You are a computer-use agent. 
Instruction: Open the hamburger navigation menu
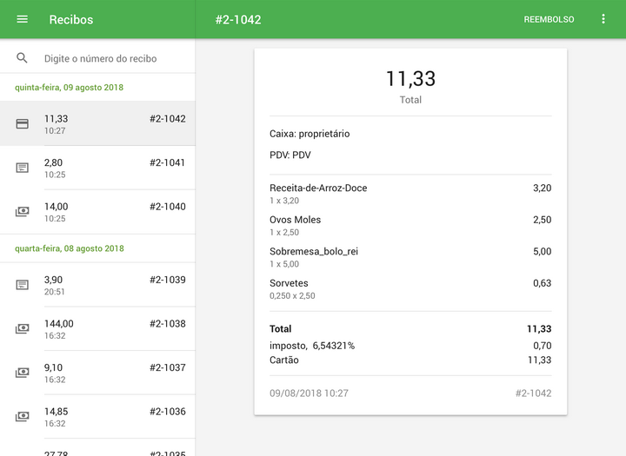(23, 19)
